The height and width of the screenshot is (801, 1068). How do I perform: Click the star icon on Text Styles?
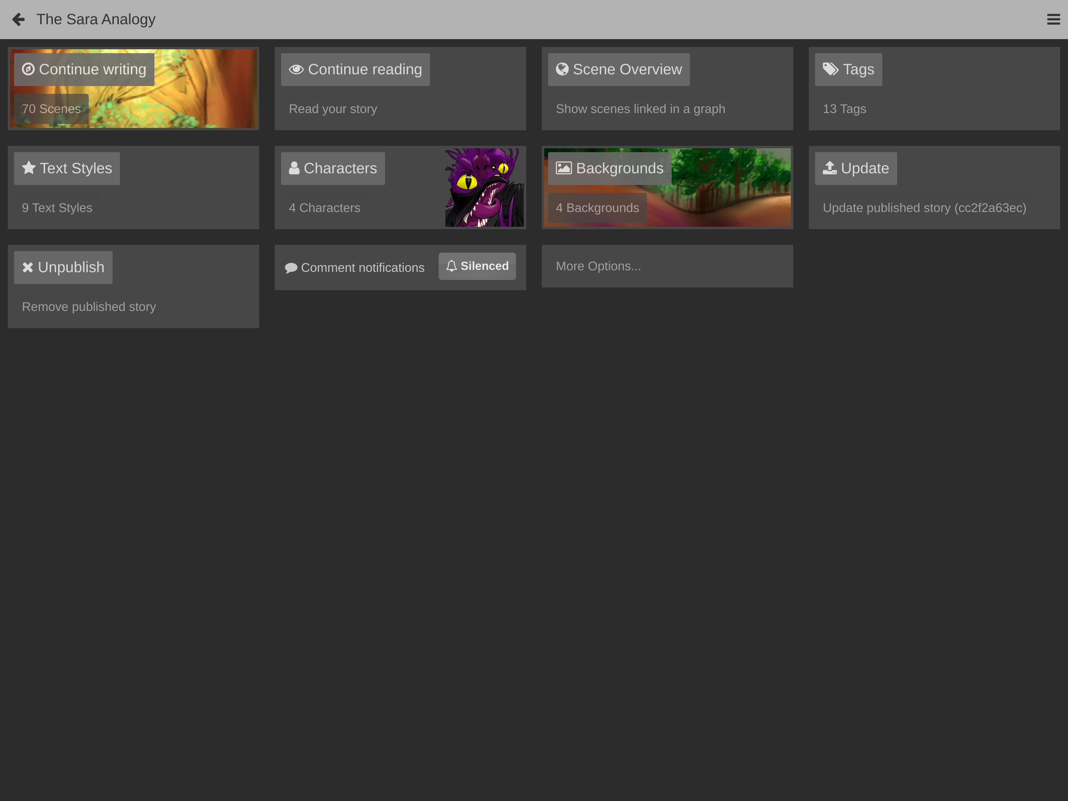click(x=29, y=168)
